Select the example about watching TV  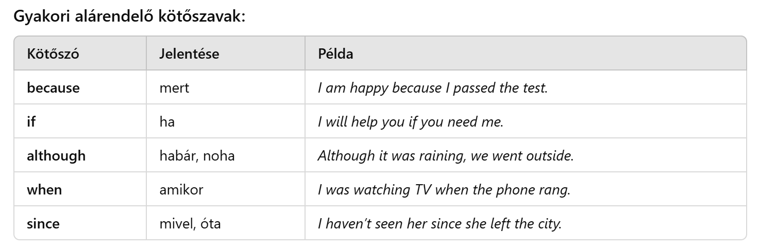pos(444,190)
